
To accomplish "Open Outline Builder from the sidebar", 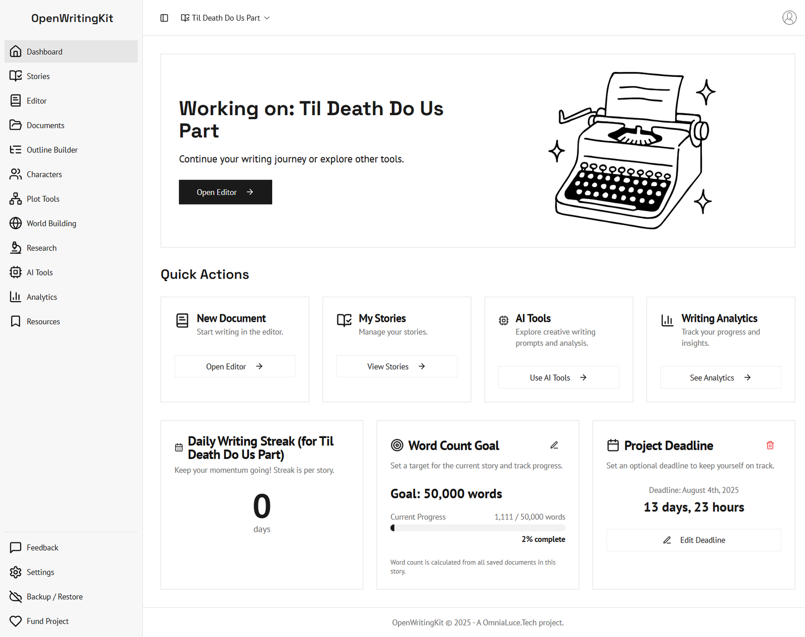I will pos(52,150).
